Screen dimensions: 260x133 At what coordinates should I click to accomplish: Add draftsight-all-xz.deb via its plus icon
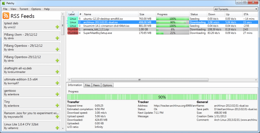(57, 72)
